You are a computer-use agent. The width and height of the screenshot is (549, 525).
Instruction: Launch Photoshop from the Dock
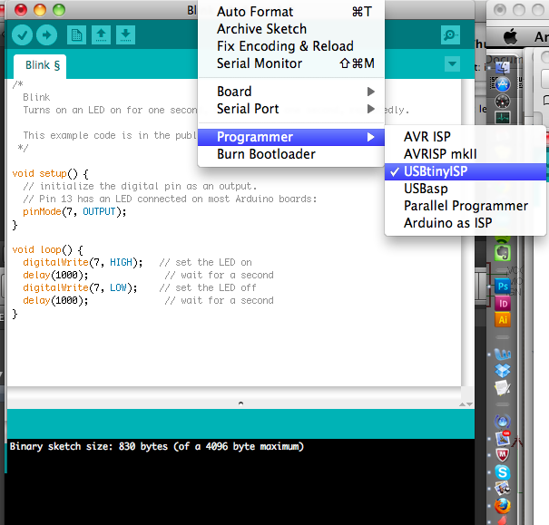click(503, 287)
